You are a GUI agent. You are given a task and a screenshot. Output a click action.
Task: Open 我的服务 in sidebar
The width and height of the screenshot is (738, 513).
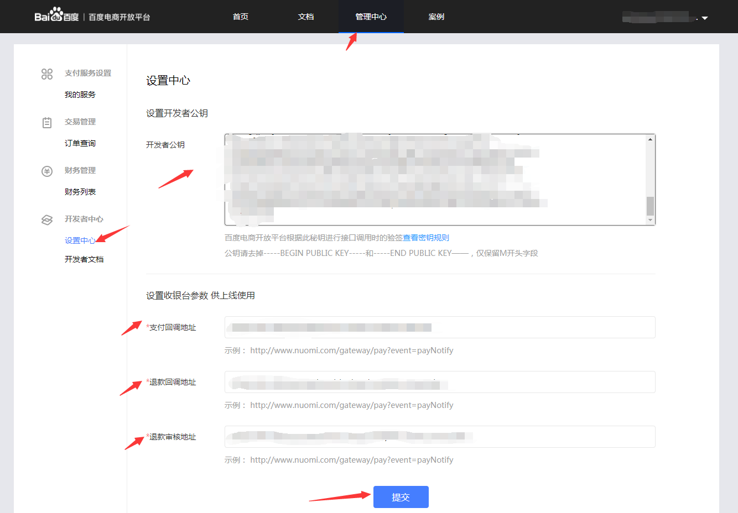click(x=80, y=95)
